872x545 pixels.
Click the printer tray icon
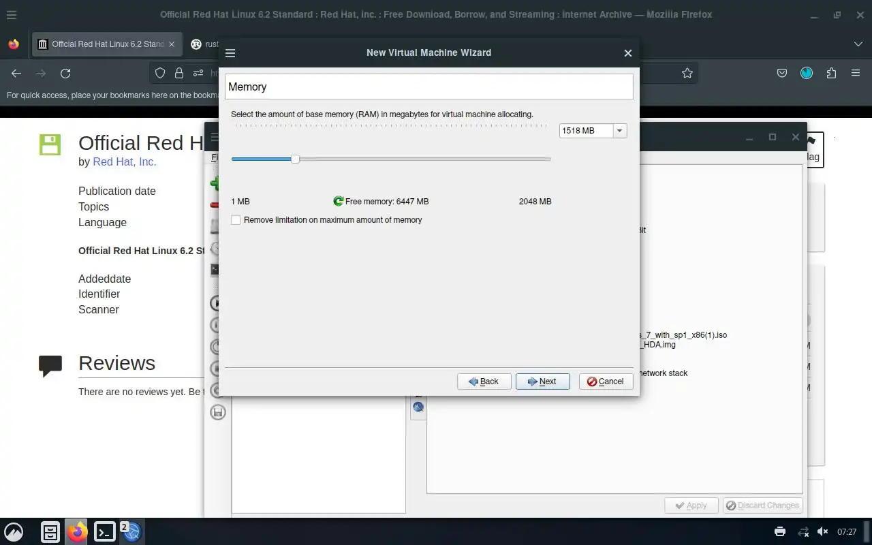(780, 531)
